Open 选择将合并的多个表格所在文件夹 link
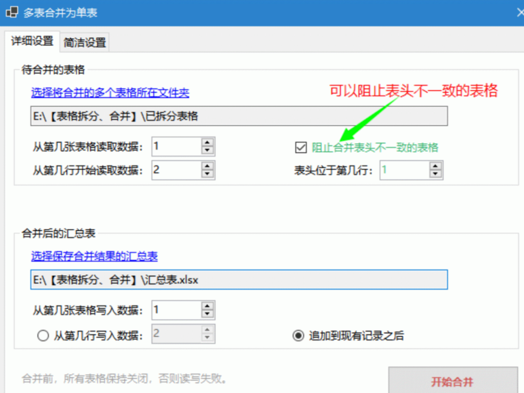The width and height of the screenshot is (524, 393). [x=110, y=93]
